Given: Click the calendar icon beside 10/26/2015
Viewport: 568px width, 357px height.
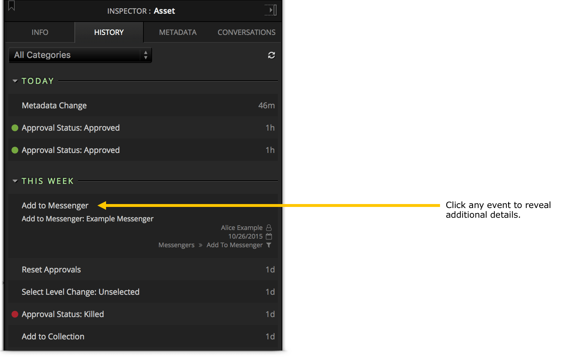Looking at the screenshot, I should click(269, 236).
